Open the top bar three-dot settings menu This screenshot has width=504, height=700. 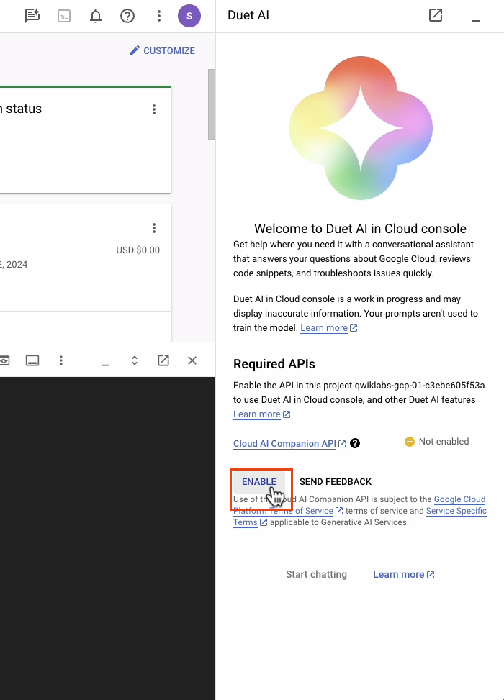point(159,15)
